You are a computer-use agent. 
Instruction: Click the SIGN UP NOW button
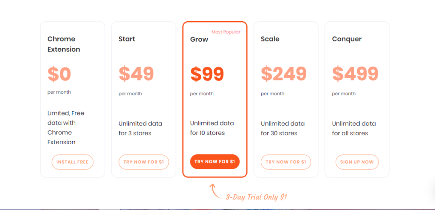point(357,162)
